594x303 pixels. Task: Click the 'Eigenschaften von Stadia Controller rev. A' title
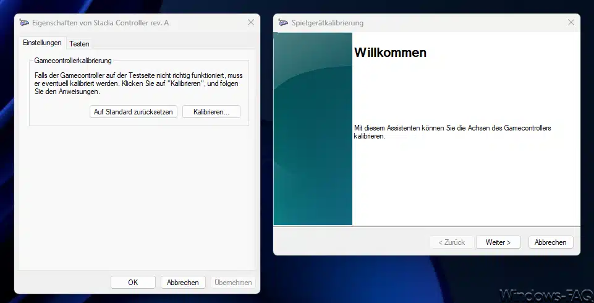100,23
